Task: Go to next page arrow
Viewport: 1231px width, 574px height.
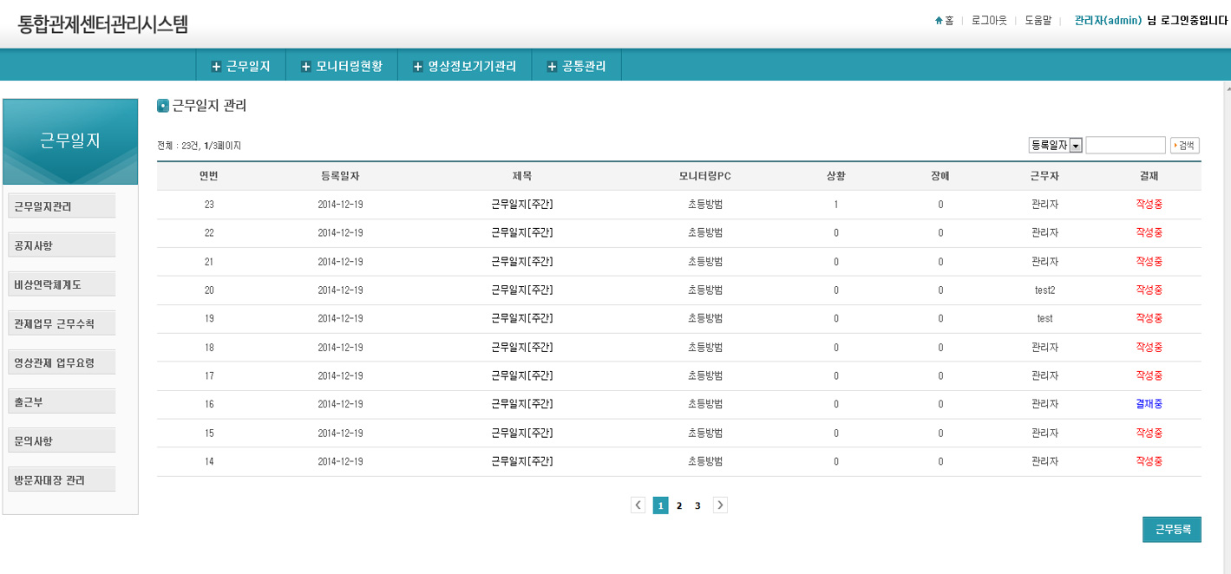Action: [x=720, y=506]
